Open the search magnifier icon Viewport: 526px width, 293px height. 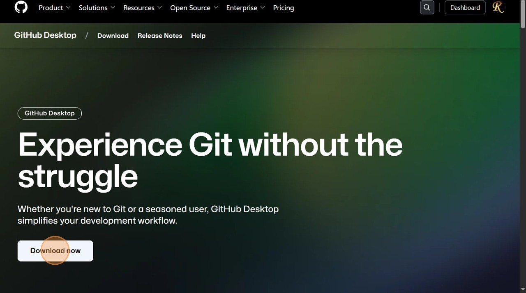click(427, 7)
